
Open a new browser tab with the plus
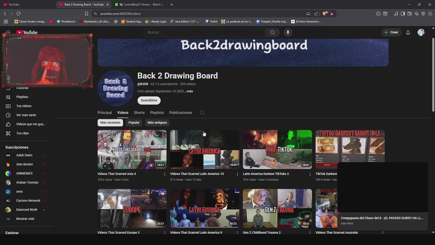pos(172,4)
